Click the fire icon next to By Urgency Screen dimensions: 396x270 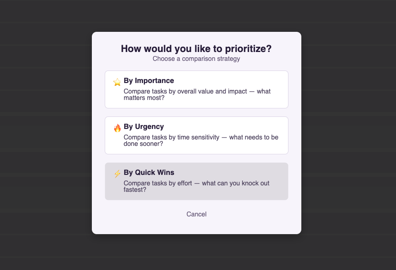tap(117, 127)
